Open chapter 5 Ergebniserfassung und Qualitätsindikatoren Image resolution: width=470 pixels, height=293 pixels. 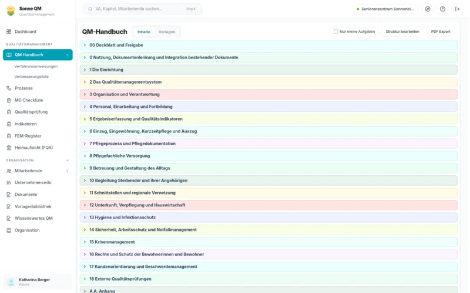(268, 119)
